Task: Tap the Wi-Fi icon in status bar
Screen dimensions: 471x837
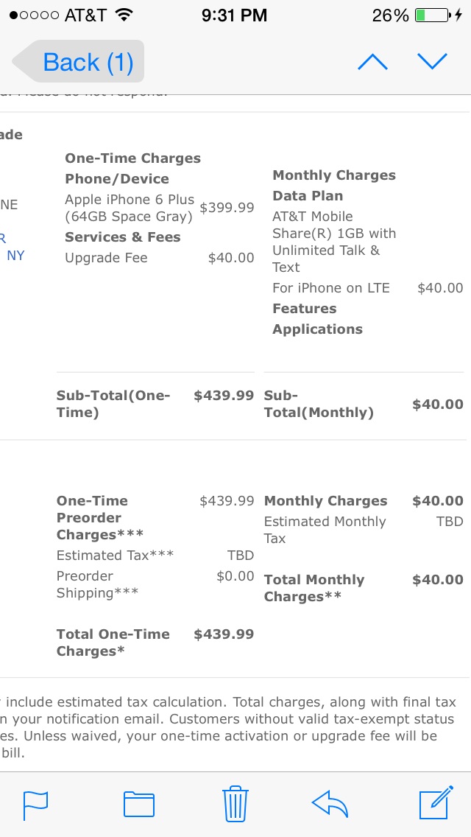Action: click(124, 15)
